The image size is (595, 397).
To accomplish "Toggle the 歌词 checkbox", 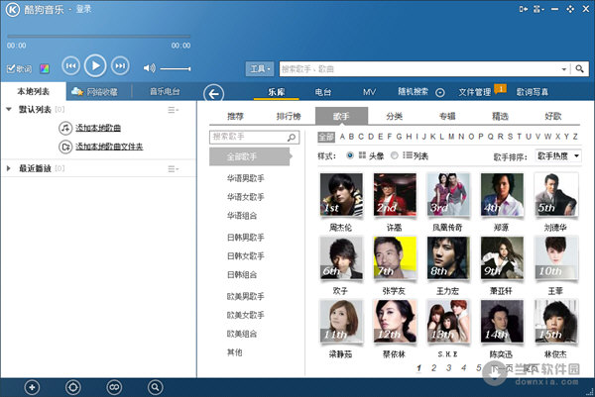I will pyautogui.click(x=11, y=68).
